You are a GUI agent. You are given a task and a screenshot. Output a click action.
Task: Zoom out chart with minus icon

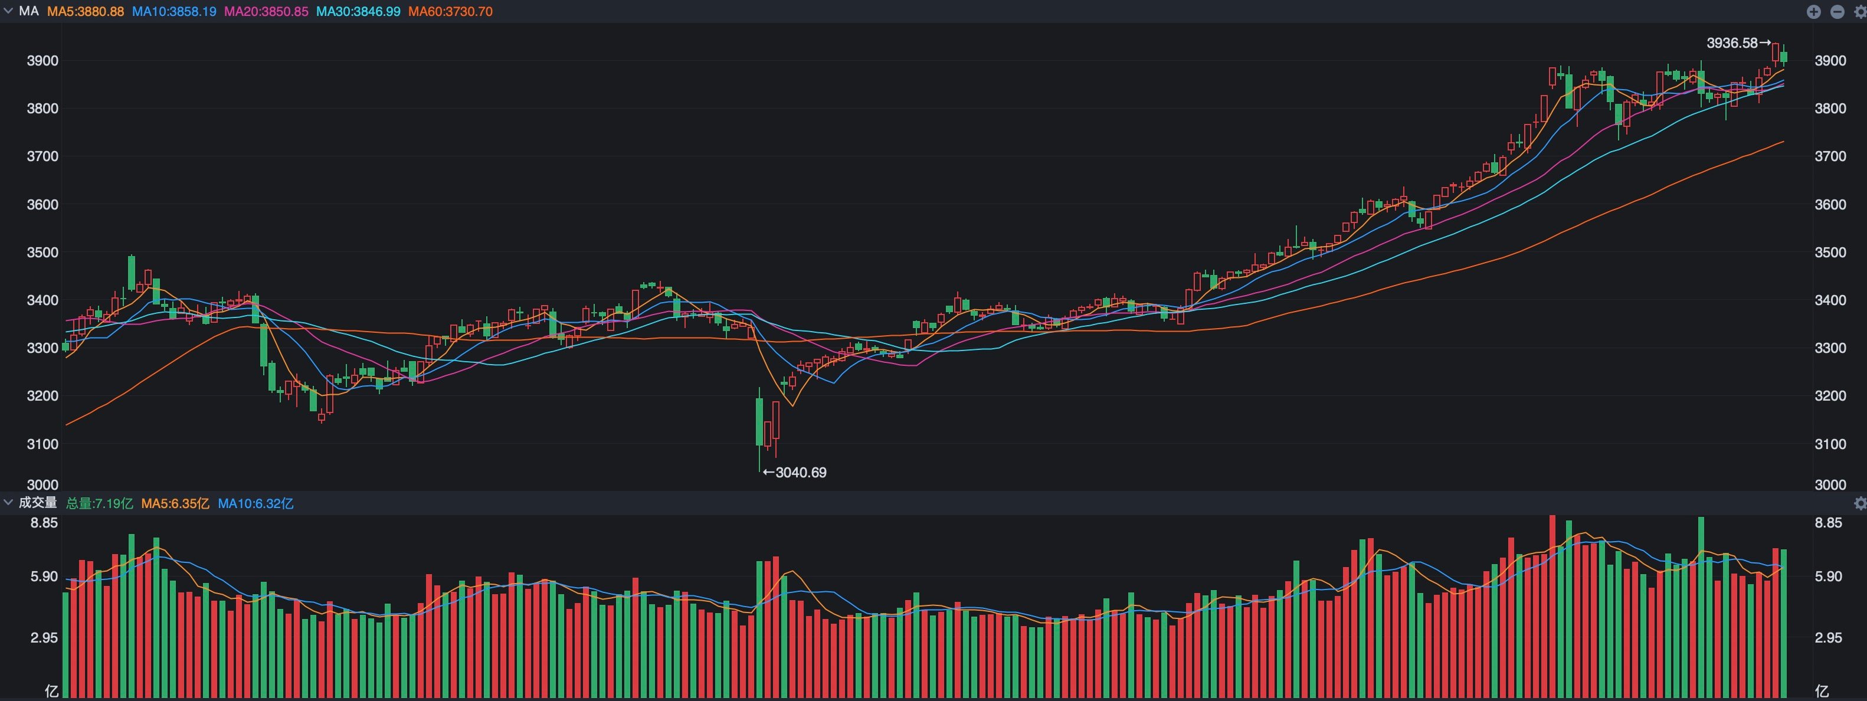point(1837,12)
